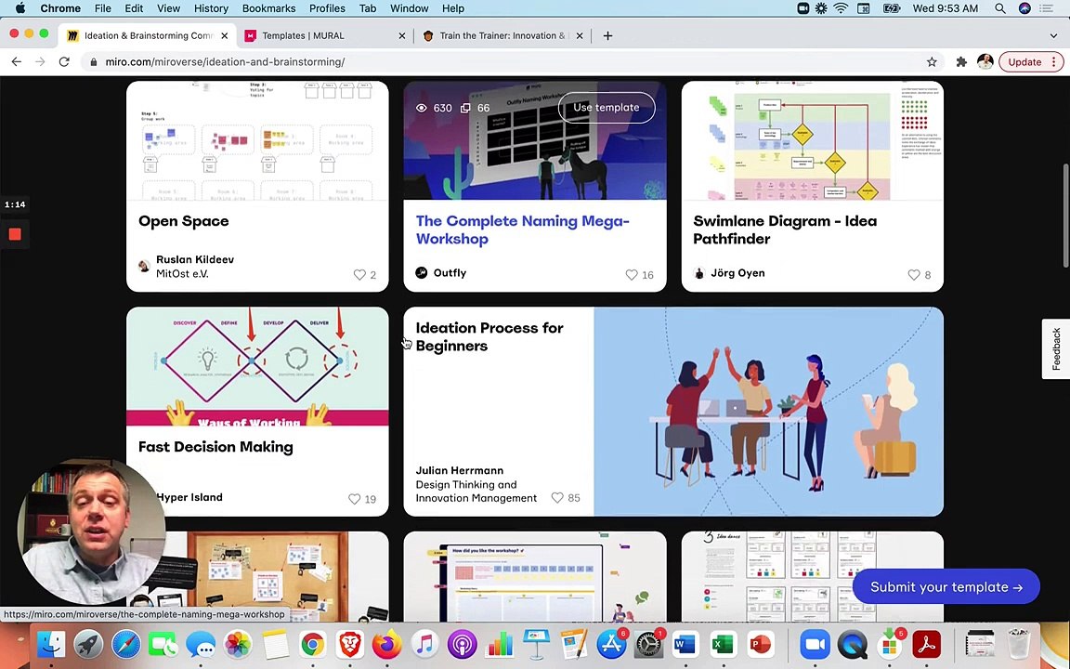Screen dimensions: 1070x669
Task: Switch to Templates | MURAL tab
Action: pos(303,35)
